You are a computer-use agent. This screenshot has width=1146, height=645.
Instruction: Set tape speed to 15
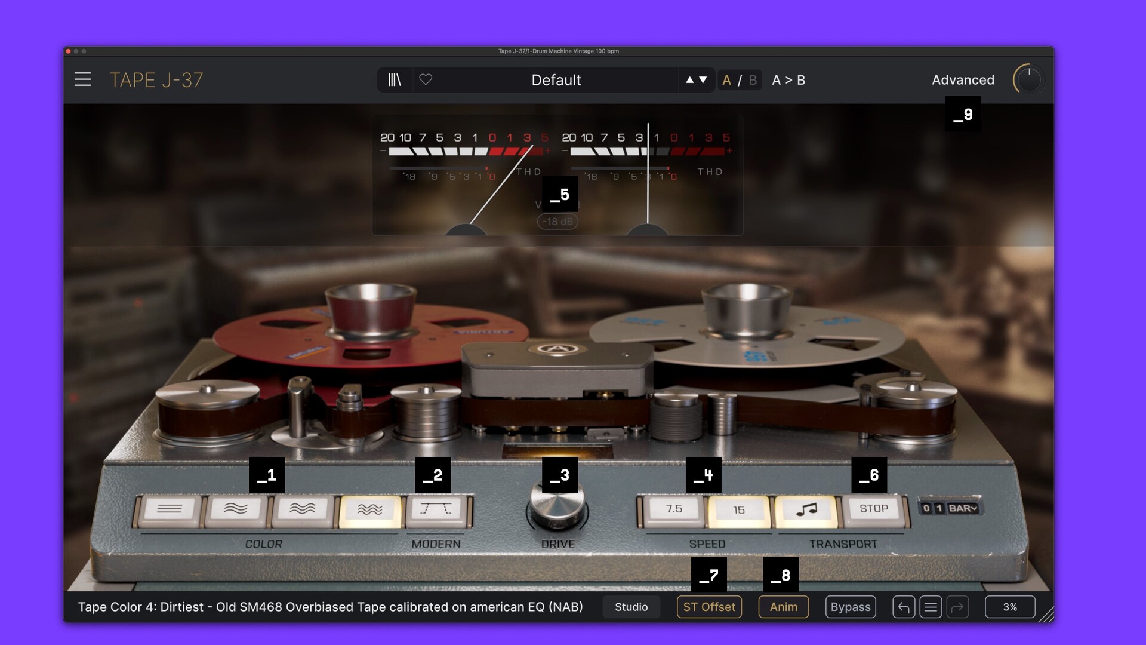point(739,511)
